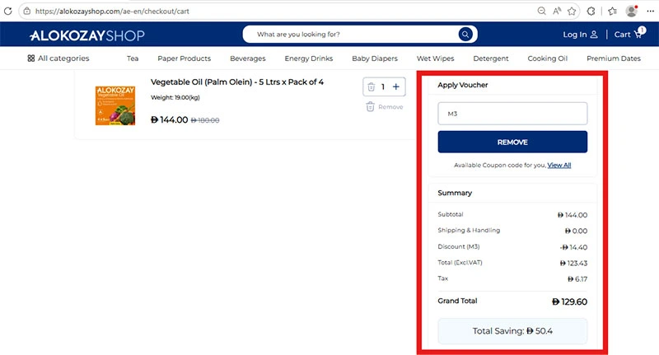Reload the page with the browser refresh icon

pos(7,12)
